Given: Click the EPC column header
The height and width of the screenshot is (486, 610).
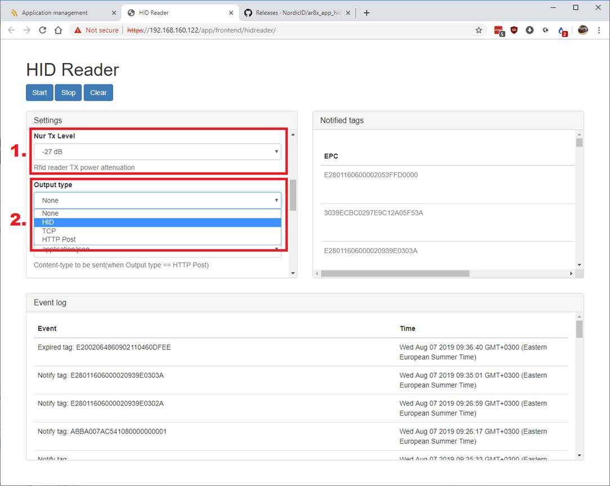Looking at the screenshot, I should pyautogui.click(x=331, y=156).
